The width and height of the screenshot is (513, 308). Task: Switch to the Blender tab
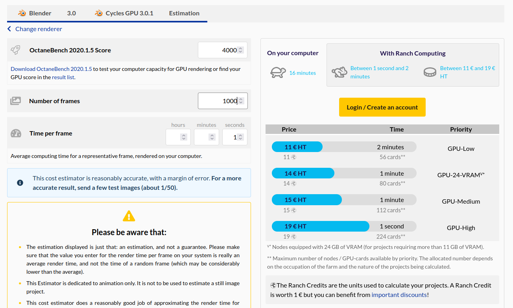pyautogui.click(x=35, y=13)
